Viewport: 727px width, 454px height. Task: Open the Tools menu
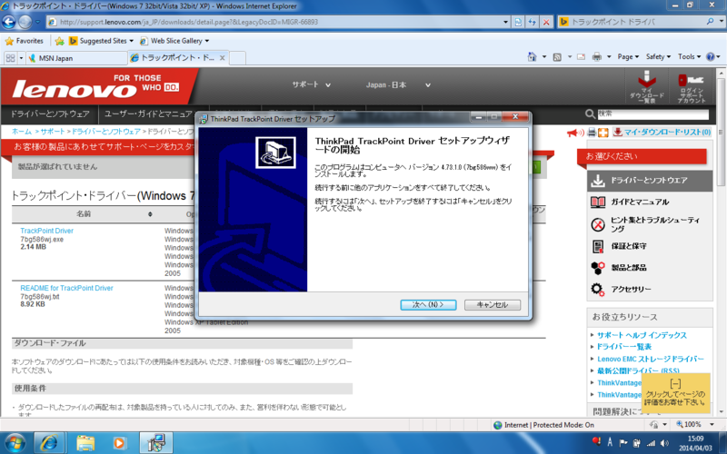coord(689,56)
